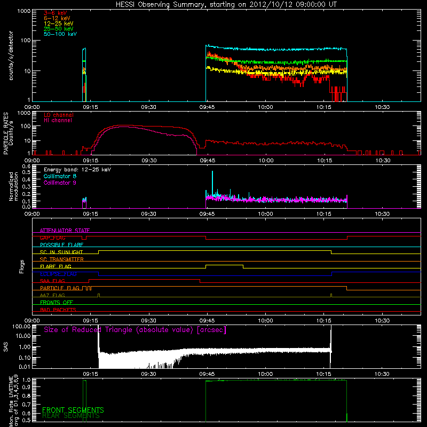The width and height of the screenshot is (427, 427).
Task: Click the PARTICLE_FLAG label
Action: 60,288
